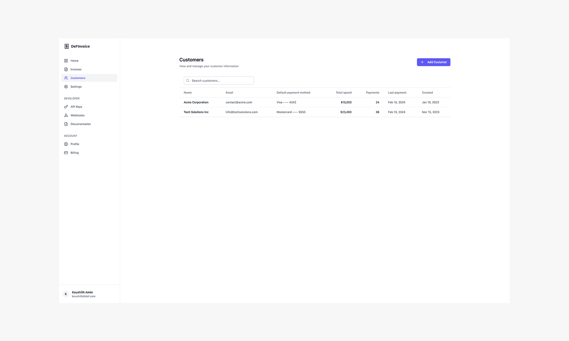This screenshot has height=341, width=569.
Task: Click the Search customers input field
Action: point(218,80)
